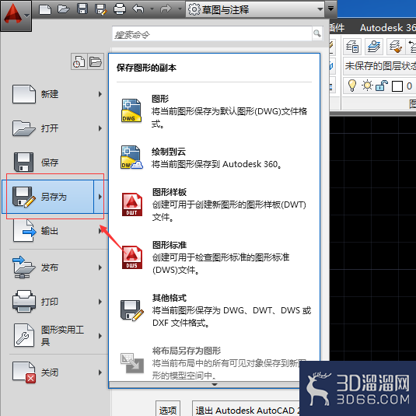This screenshot has height=416, width=416.
Task: Click the layer states manager icon
Action: pos(373,47)
